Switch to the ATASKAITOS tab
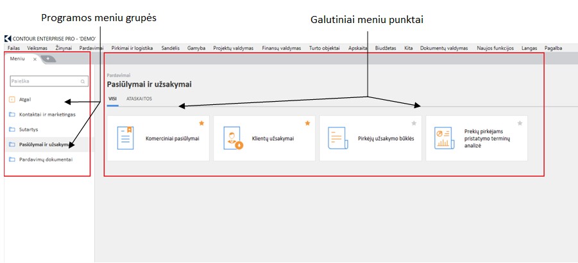The image size is (578, 263). [139, 99]
